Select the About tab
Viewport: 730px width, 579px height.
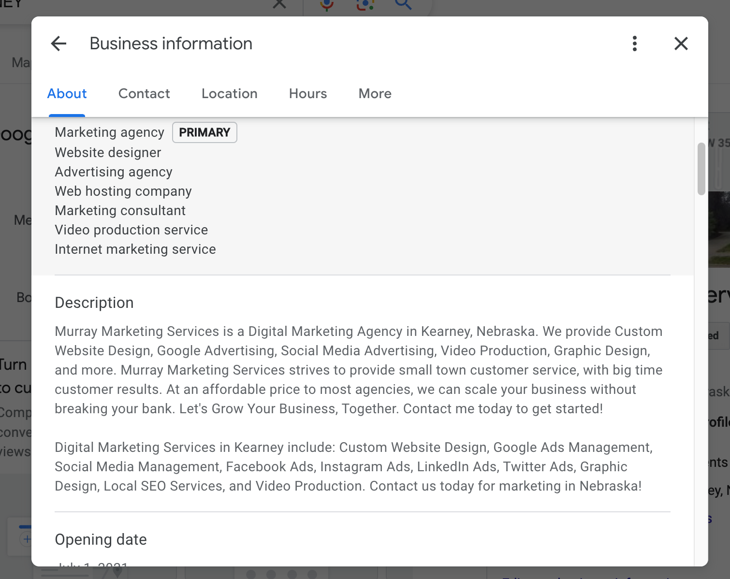tap(67, 94)
